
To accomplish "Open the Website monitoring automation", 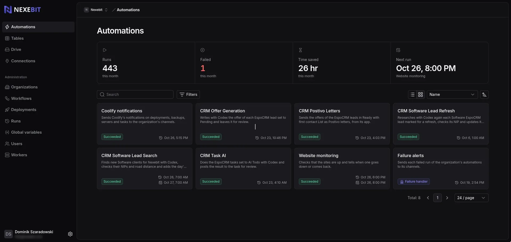I will tap(342, 169).
